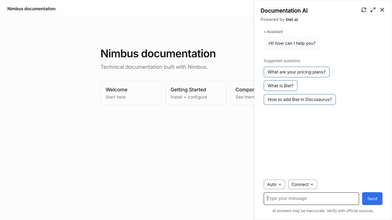Screen dimensions: 392x220
Task: Choose "How to add Biel in Docusaurus?"
Action: point(300,100)
